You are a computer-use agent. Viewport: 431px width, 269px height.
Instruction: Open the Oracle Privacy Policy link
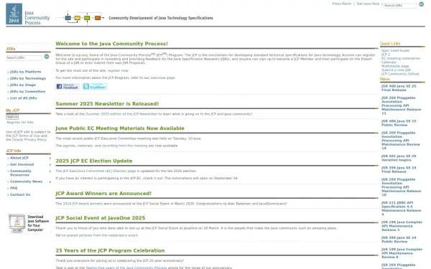coord(29,140)
